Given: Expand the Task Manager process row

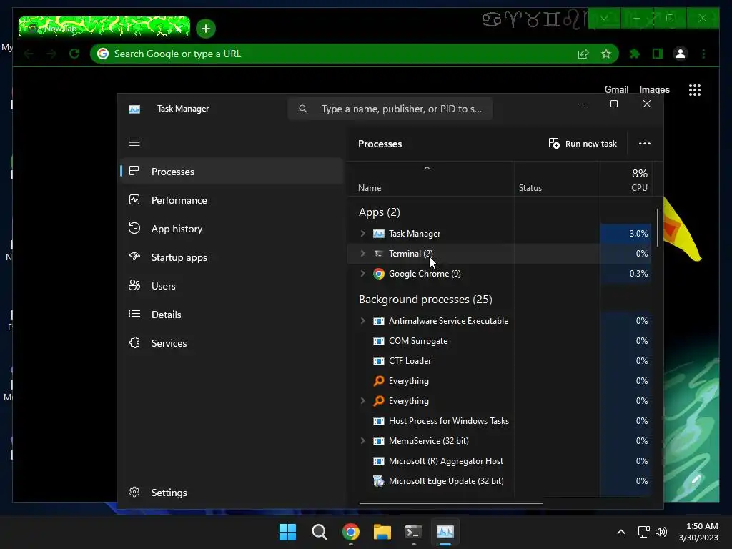Looking at the screenshot, I should [362, 234].
